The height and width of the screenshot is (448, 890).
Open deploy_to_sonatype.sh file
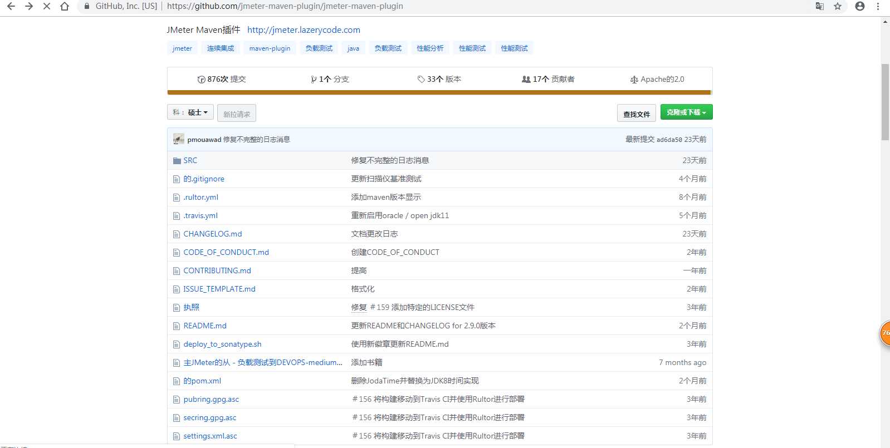pos(222,344)
